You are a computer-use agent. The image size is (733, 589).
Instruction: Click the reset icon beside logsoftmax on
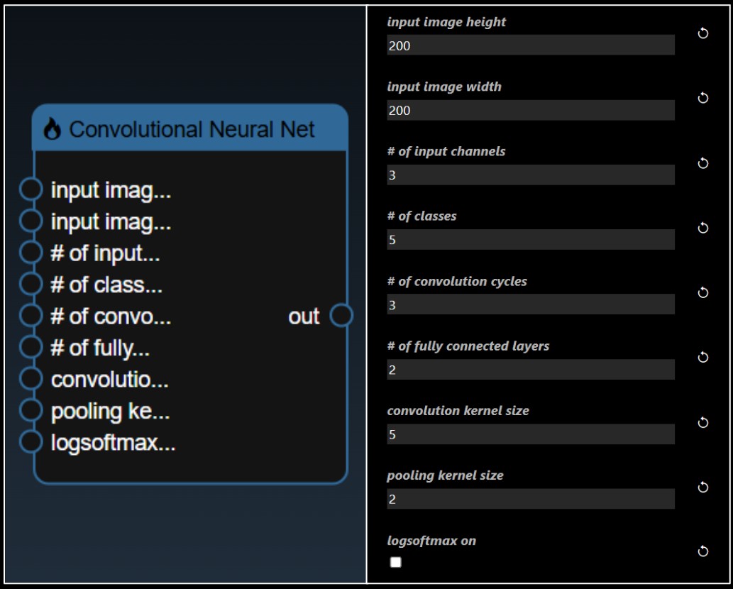(x=702, y=551)
